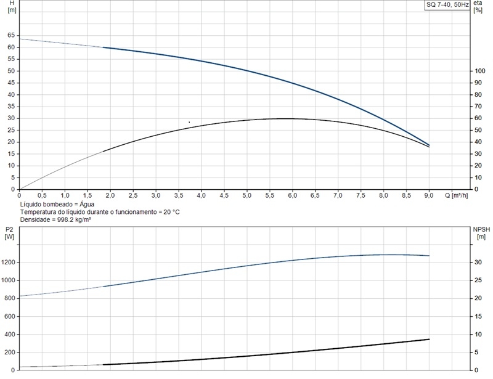Click the "8,5" flow axis tick
Screen dimensions: 493x379
(406, 195)
